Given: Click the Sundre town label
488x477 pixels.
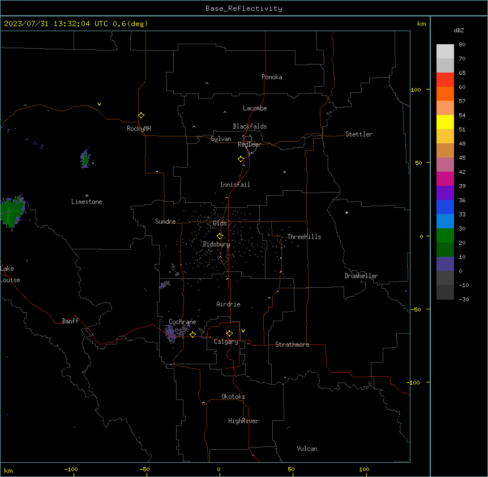Looking at the screenshot, I should tap(165, 222).
